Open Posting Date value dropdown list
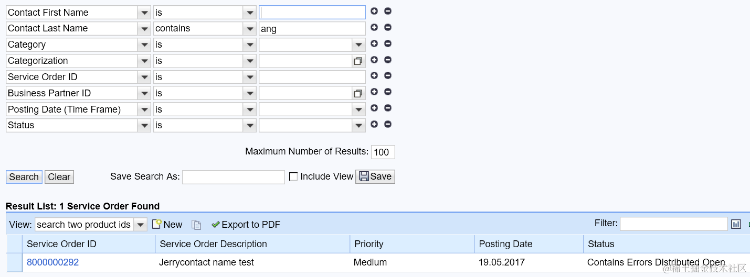 pos(358,110)
